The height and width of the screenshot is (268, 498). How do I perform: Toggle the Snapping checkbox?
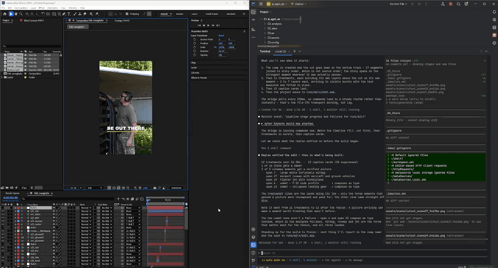(127, 14)
